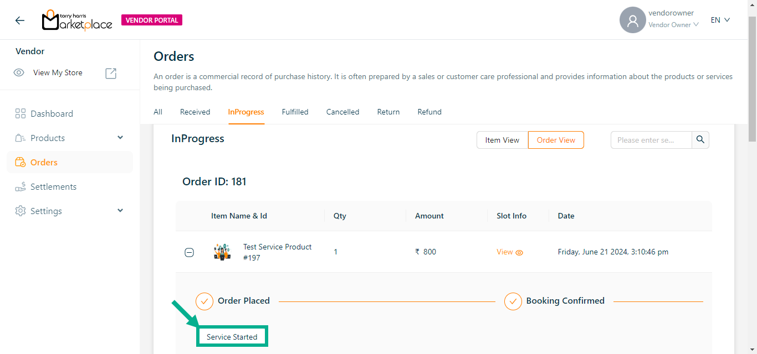Image resolution: width=757 pixels, height=354 pixels.
Task: Open the EN language dropdown
Action: 720,20
